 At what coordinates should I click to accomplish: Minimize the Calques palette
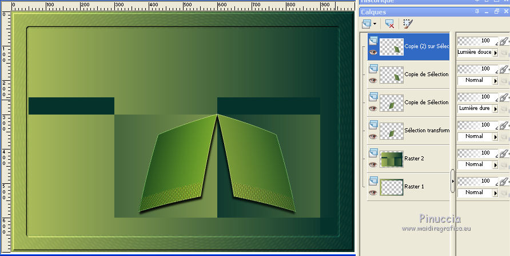click(487, 11)
